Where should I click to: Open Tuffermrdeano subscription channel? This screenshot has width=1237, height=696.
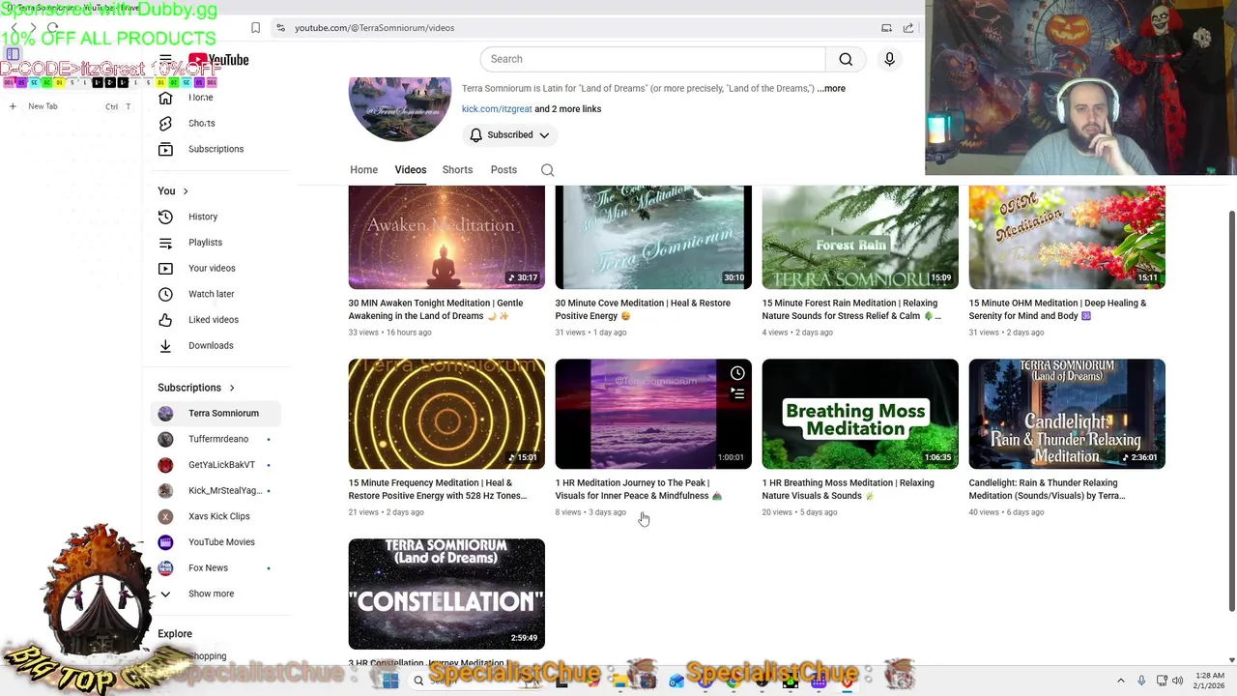pos(217,439)
